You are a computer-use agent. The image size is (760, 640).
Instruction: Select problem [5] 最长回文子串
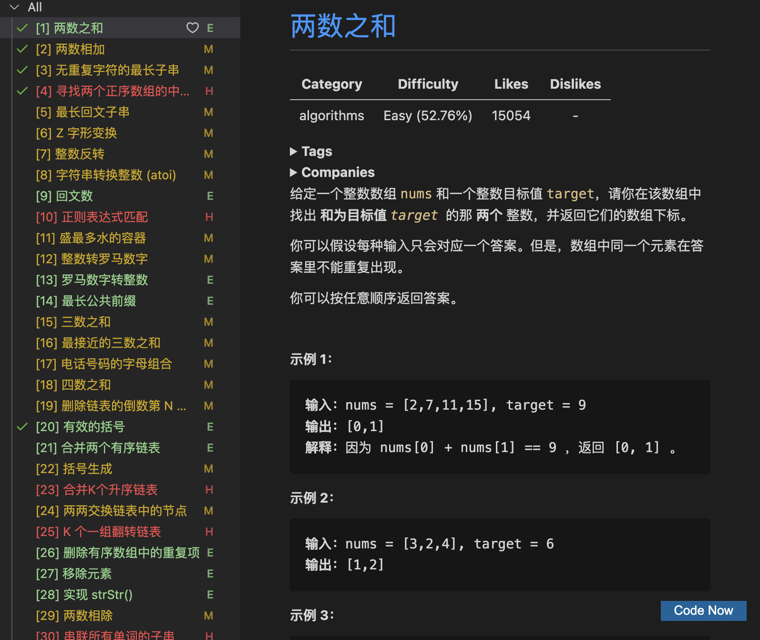click(82, 112)
